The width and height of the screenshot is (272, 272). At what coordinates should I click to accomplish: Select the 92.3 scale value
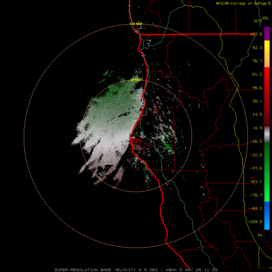[257, 47]
